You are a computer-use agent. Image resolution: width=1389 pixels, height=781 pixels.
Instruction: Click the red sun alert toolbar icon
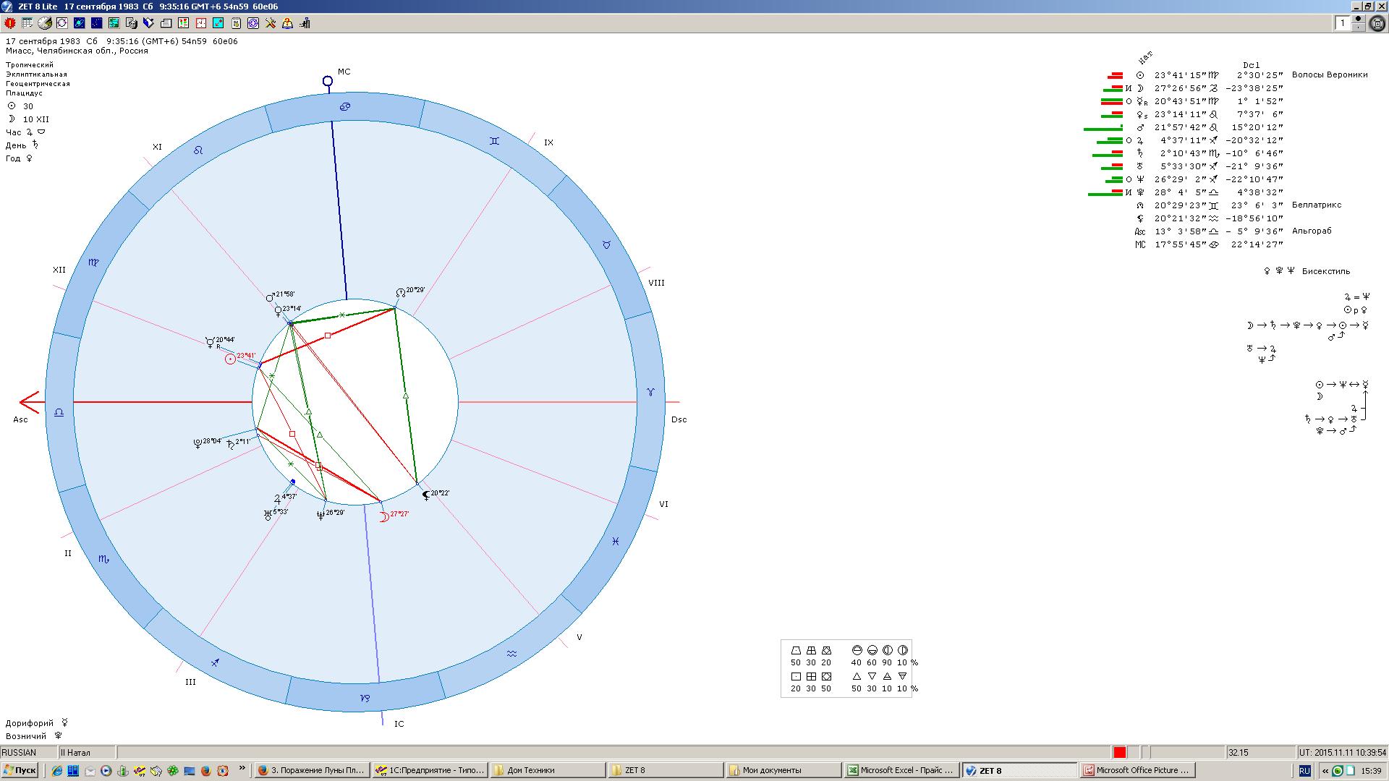[10, 23]
